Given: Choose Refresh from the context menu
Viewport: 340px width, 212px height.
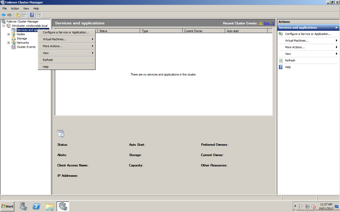Looking at the screenshot, I should coord(48,60).
